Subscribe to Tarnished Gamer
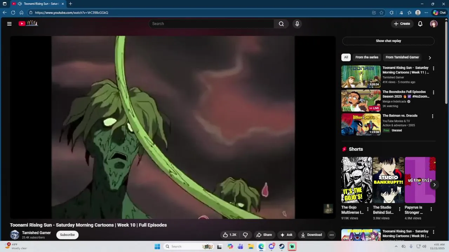The height and width of the screenshot is (252, 449). click(67, 235)
